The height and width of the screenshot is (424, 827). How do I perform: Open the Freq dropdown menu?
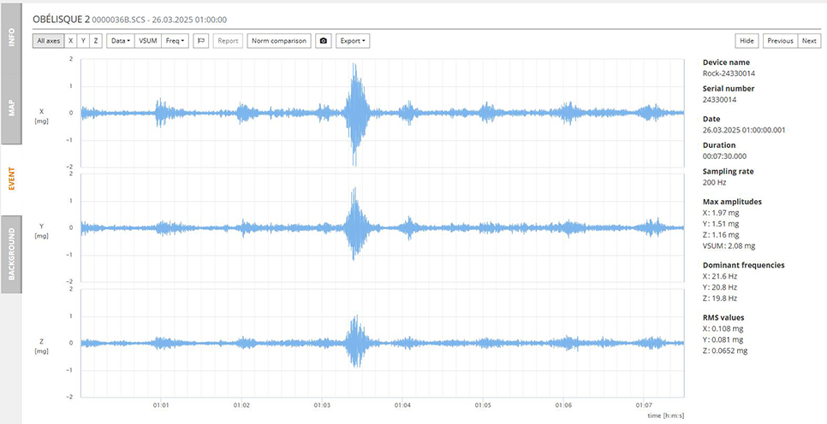[175, 40]
